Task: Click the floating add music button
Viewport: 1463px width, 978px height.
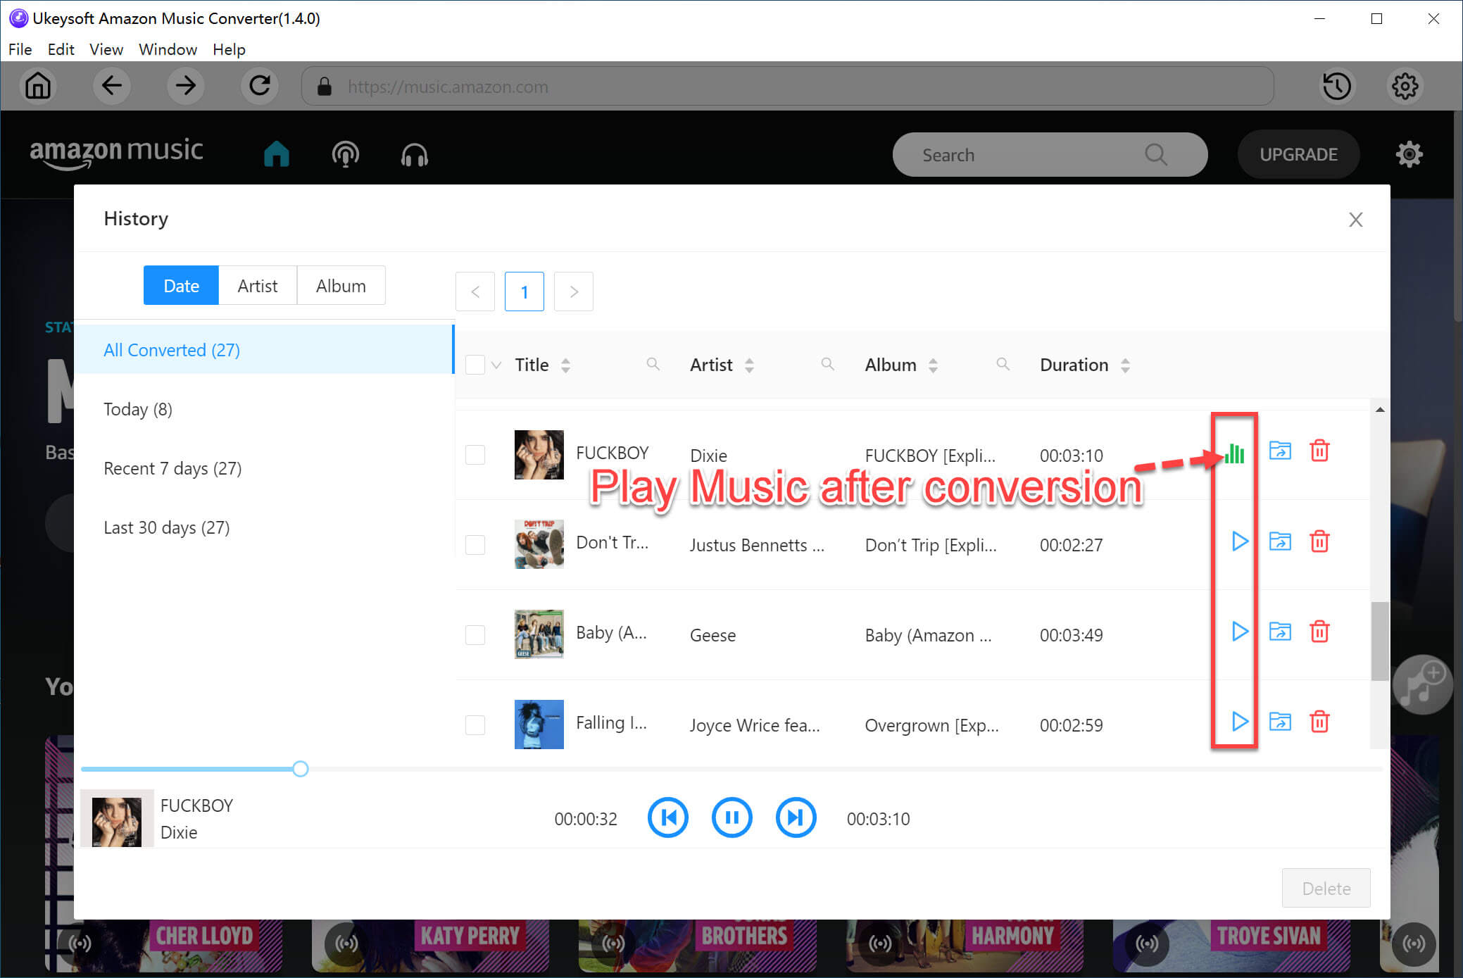Action: (1422, 685)
